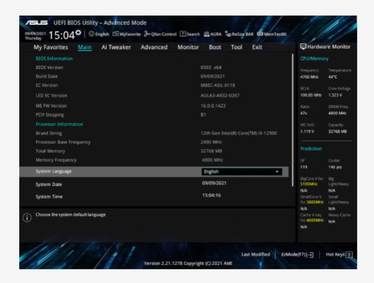374x283 pixels.
Task: Switch to EzMode(F7)
Action: pyautogui.click(x=298, y=254)
